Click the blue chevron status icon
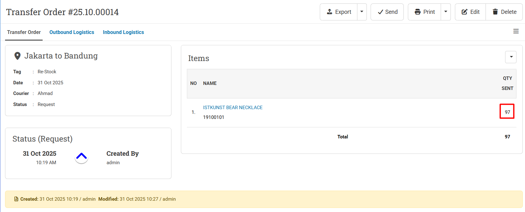525x212 pixels. (81, 156)
